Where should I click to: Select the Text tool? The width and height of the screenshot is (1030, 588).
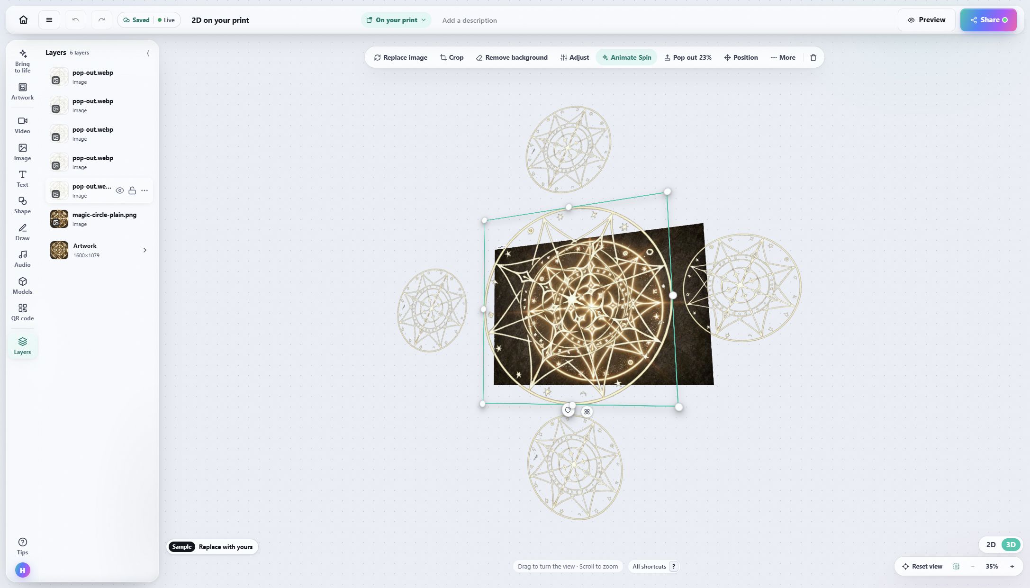pyautogui.click(x=22, y=179)
